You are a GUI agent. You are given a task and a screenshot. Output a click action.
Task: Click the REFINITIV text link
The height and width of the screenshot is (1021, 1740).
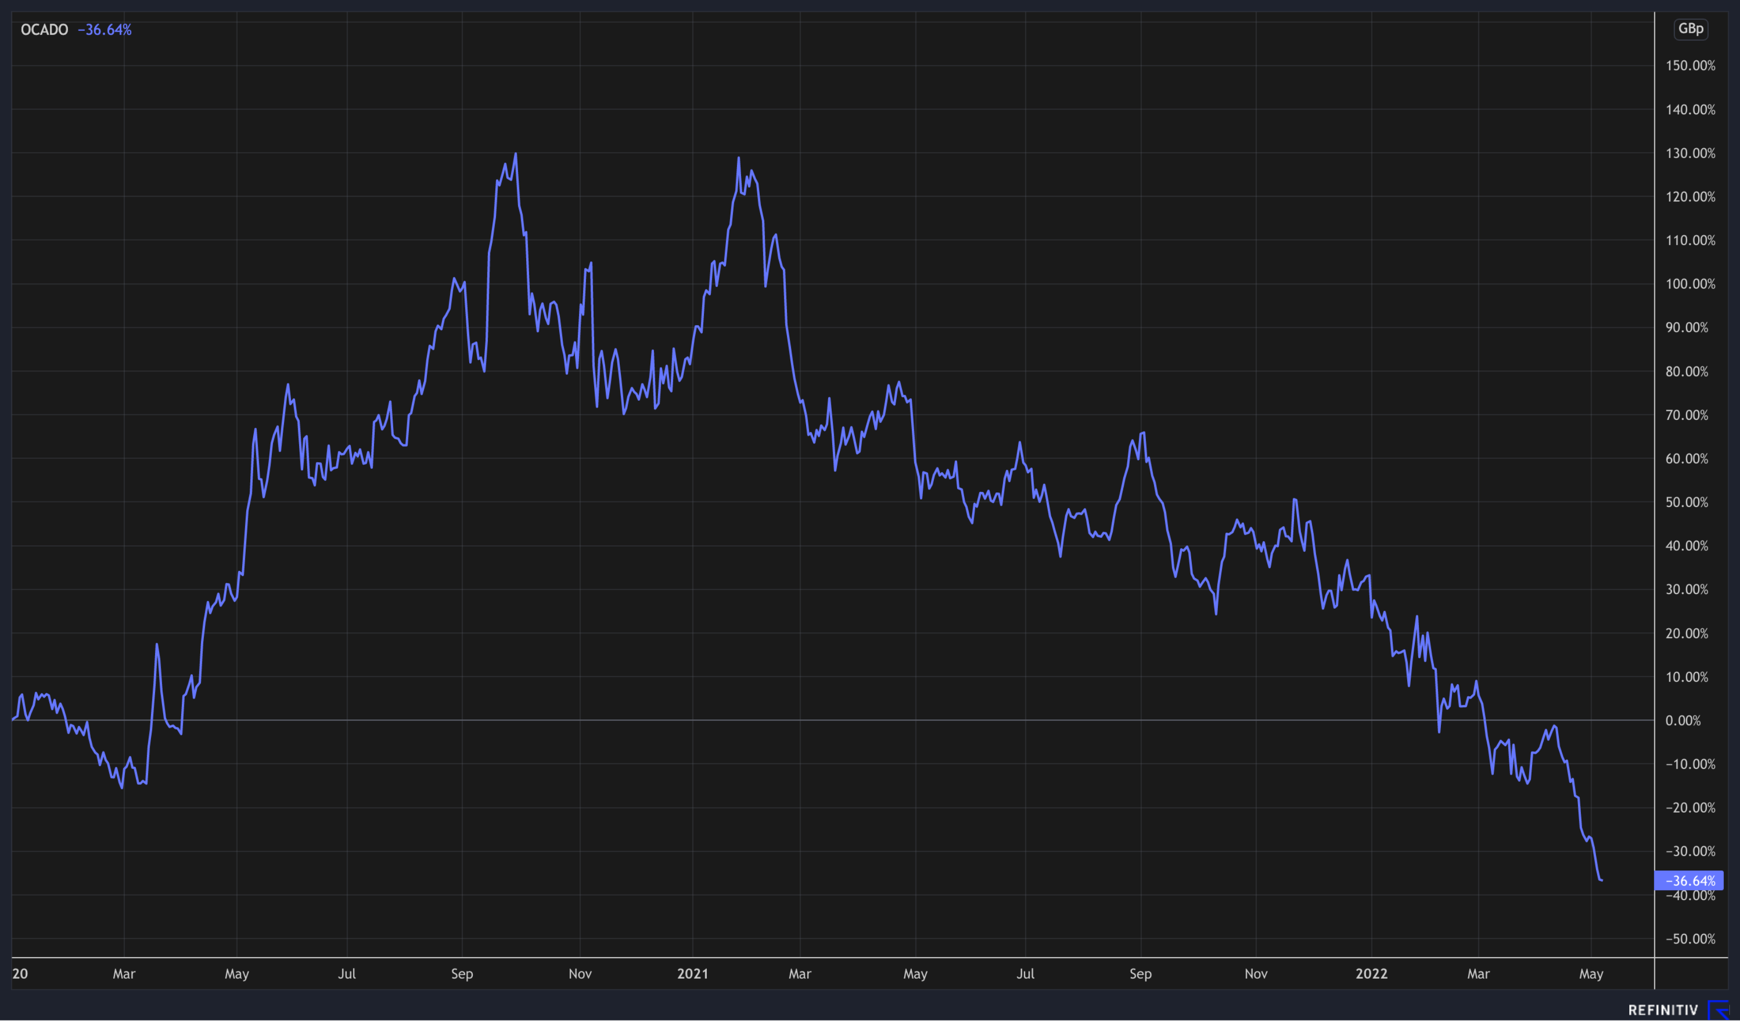(x=1662, y=1010)
